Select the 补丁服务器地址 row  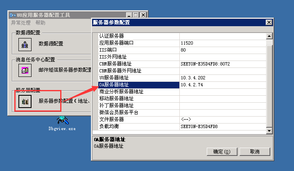pos(182,106)
